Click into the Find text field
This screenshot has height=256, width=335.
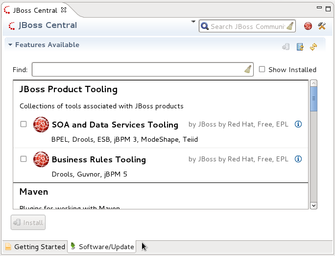point(137,70)
